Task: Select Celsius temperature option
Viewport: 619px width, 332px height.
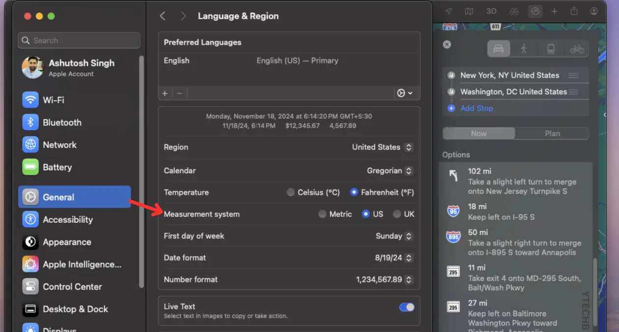Action: [291, 192]
